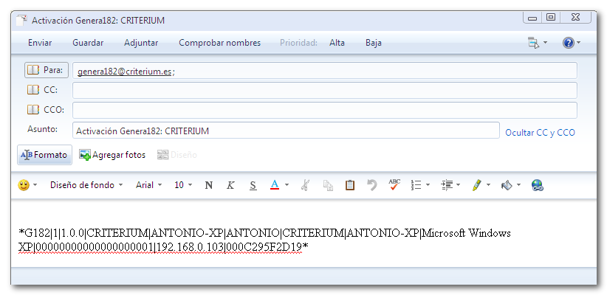Viewport: 607px width, 295px height.
Task: Close the message window
Action: (576, 18)
